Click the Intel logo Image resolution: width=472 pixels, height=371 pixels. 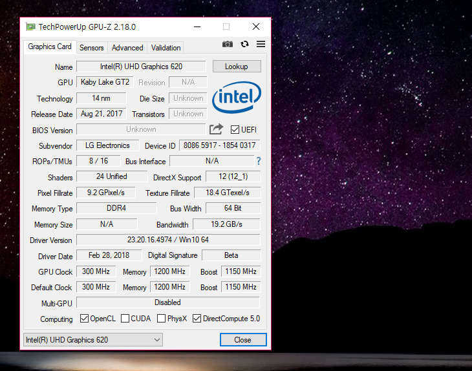(x=237, y=97)
